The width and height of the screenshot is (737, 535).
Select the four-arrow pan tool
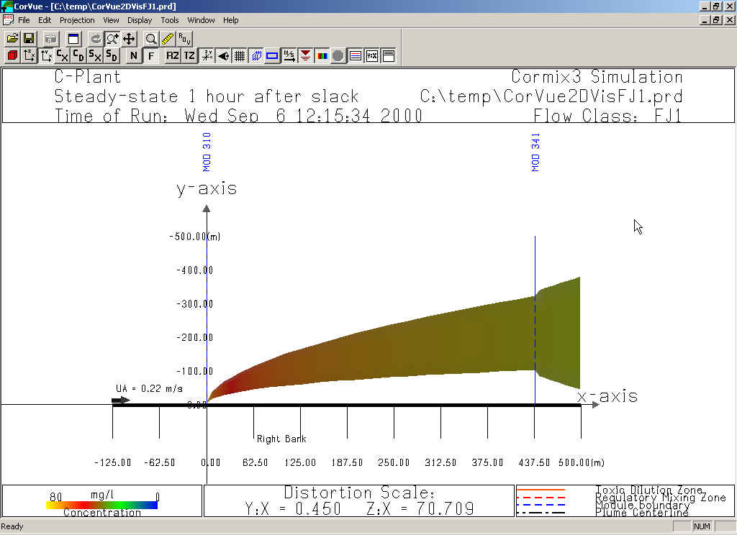(129, 39)
